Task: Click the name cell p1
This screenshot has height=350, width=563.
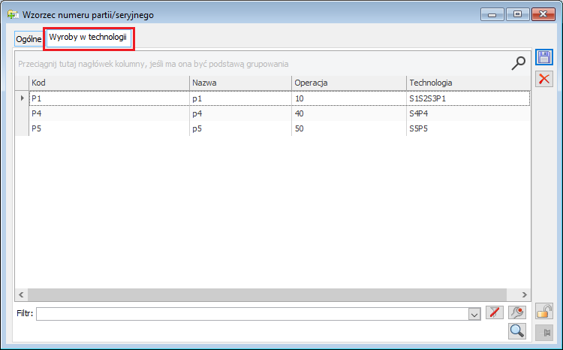Action: (x=240, y=98)
